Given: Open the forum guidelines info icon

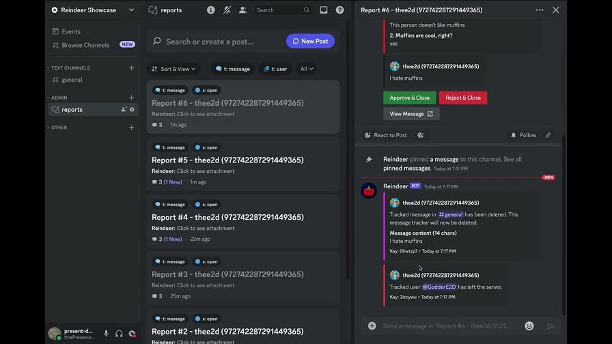Looking at the screenshot, I should click(210, 10).
